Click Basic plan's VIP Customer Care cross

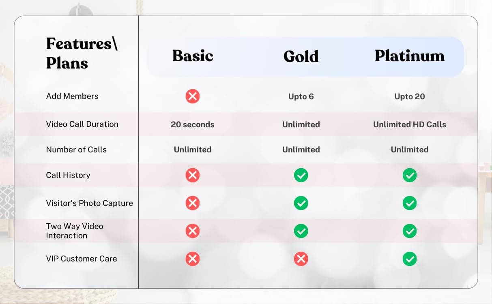pos(193,259)
